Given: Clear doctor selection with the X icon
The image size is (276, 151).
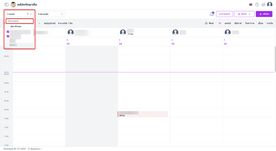Looking at the screenshot, I should click(x=28, y=14).
